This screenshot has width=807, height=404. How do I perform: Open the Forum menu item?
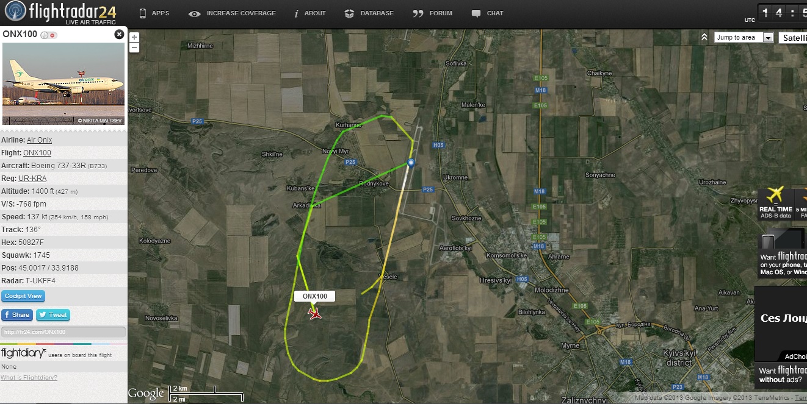[x=433, y=13]
